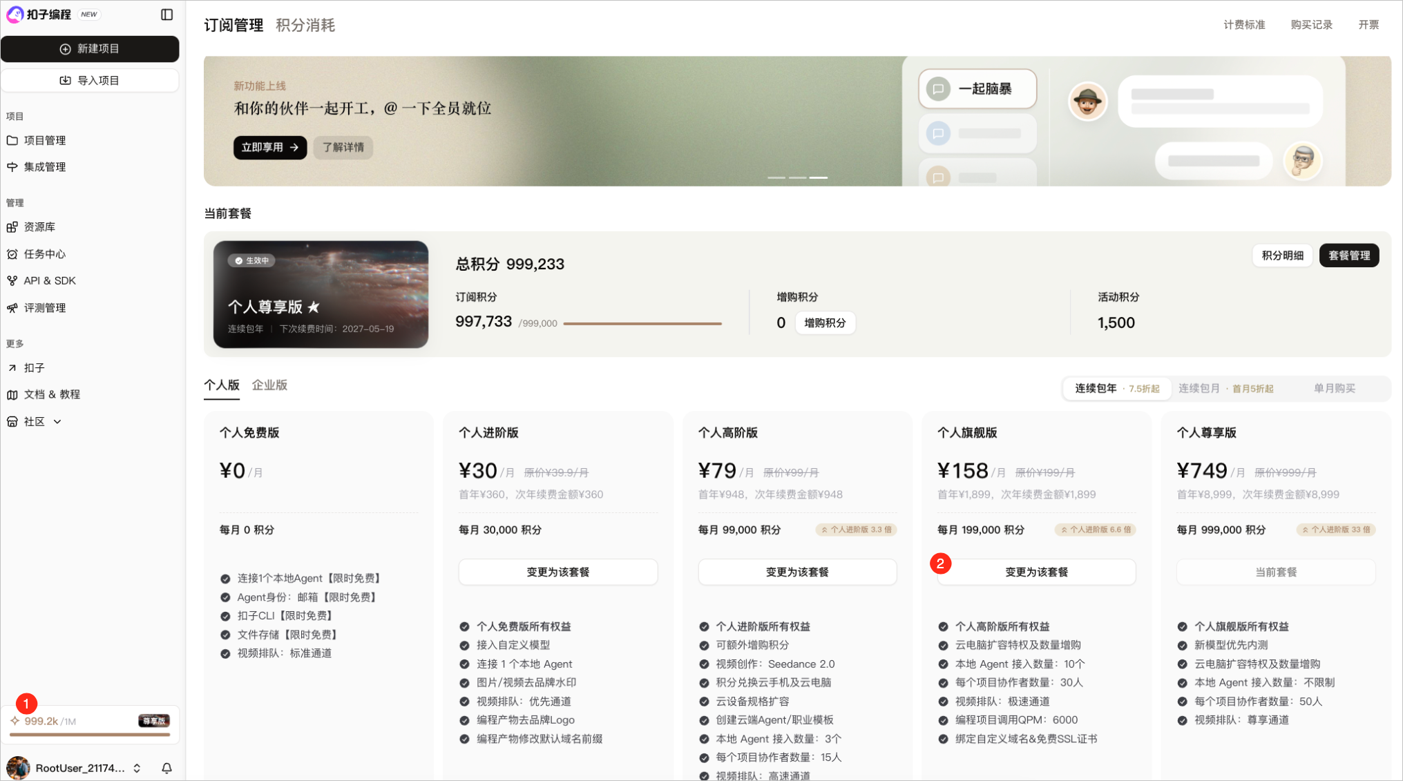Click the 集成管理 plug icon

[x=12, y=167]
